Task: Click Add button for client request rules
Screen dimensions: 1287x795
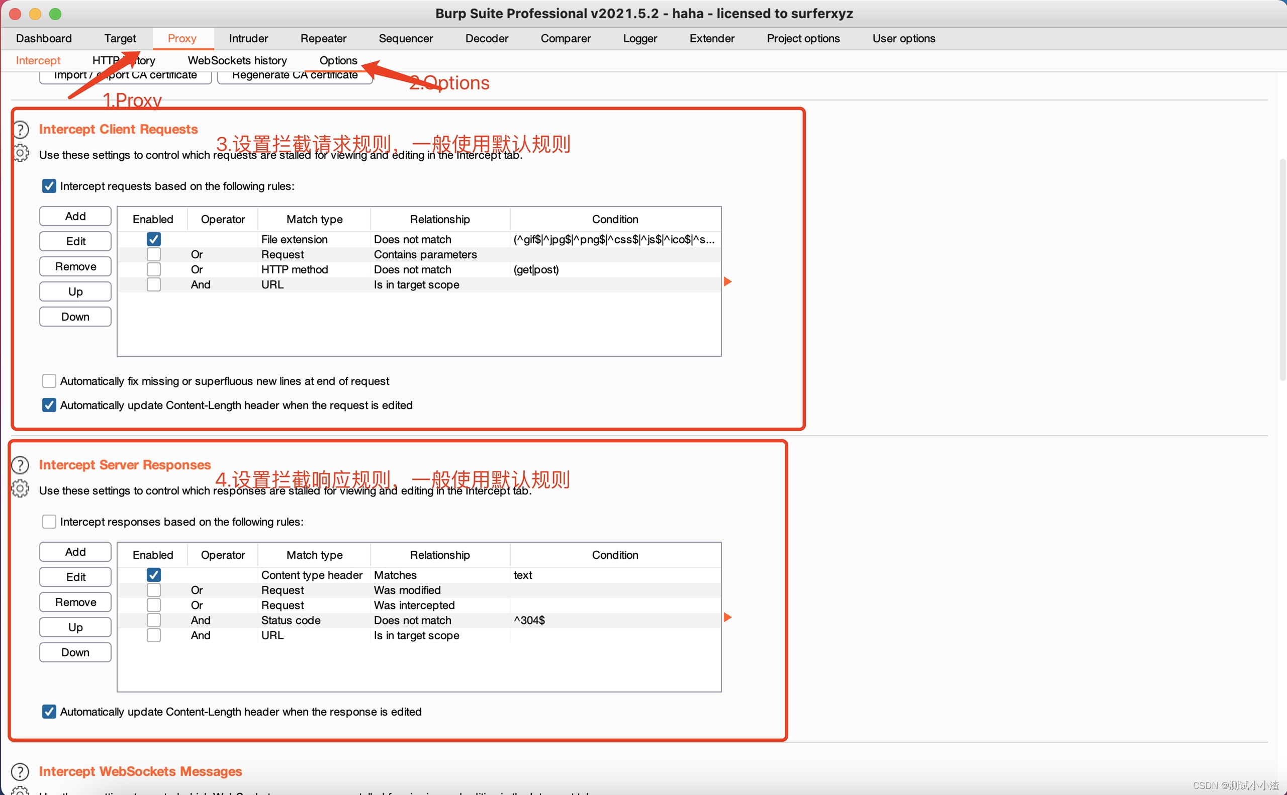Action: click(75, 216)
